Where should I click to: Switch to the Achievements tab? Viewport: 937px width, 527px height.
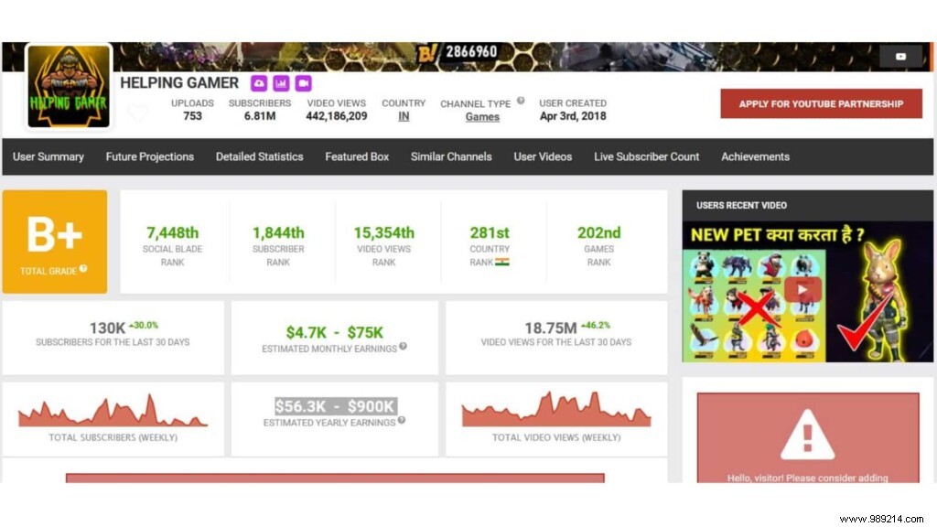coord(755,156)
